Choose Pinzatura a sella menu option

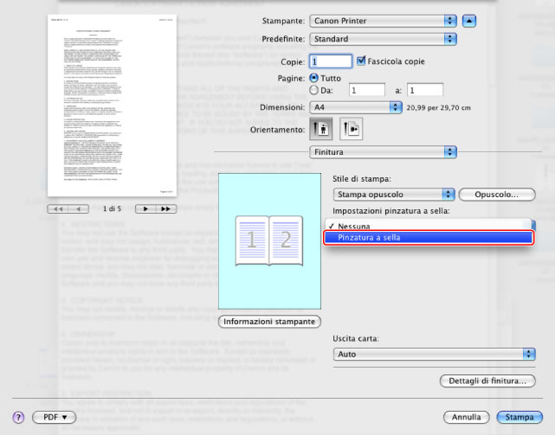point(429,238)
